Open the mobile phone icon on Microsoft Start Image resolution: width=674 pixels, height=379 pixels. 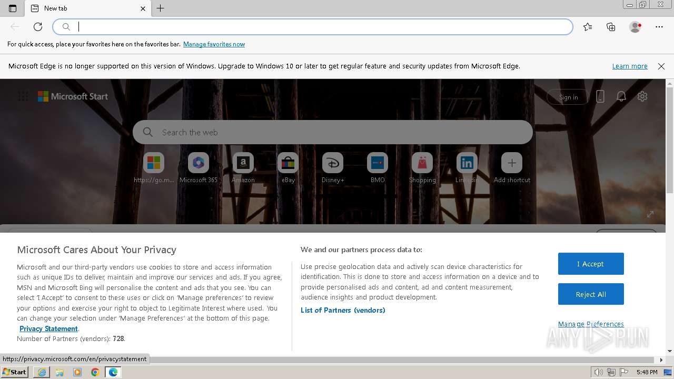coord(600,96)
